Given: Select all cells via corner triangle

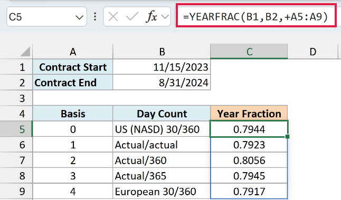Looking at the screenshot, I should pyautogui.click(x=25, y=52).
